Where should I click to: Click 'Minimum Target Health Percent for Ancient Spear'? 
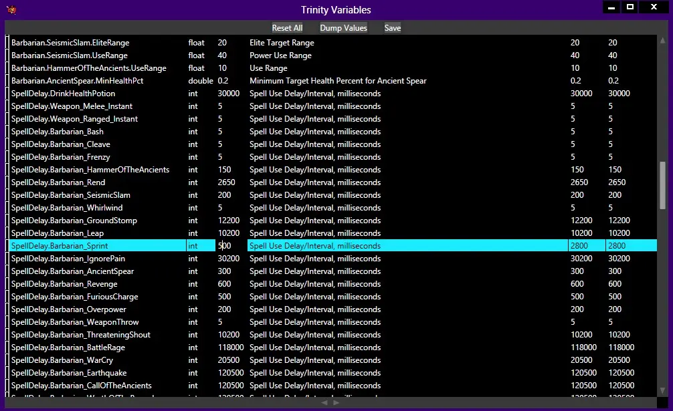point(338,81)
